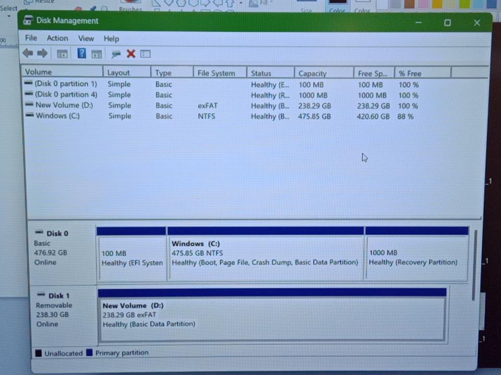Close the Disk Management window
Screen dimensions: 501x375
[477, 22]
